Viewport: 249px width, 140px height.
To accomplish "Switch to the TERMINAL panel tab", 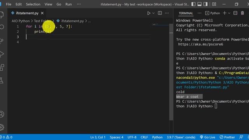I will (x=186, y=13).
